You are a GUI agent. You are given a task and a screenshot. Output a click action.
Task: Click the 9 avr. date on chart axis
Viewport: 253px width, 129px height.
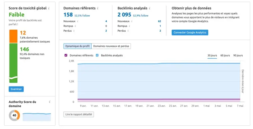(x=83, y=106)
